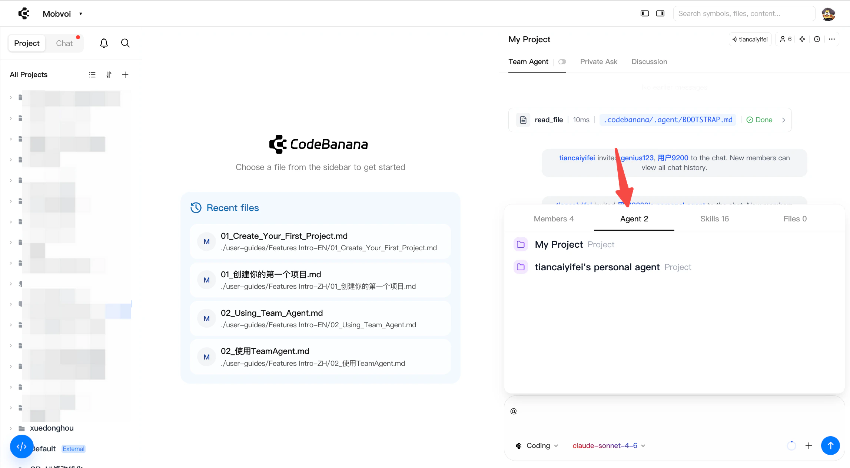Open recent file 01_Create_Your_First_Project.md
850x468 pixels.
tap(320, 241)
